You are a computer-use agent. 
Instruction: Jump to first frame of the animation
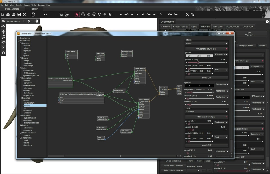click(x=121, y=14)
